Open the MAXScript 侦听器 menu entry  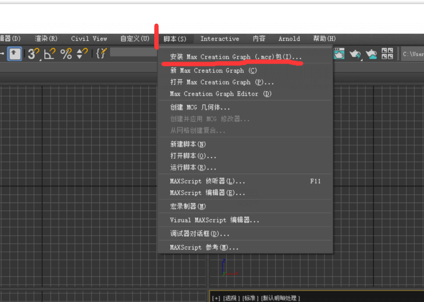[x=207, y=182]
